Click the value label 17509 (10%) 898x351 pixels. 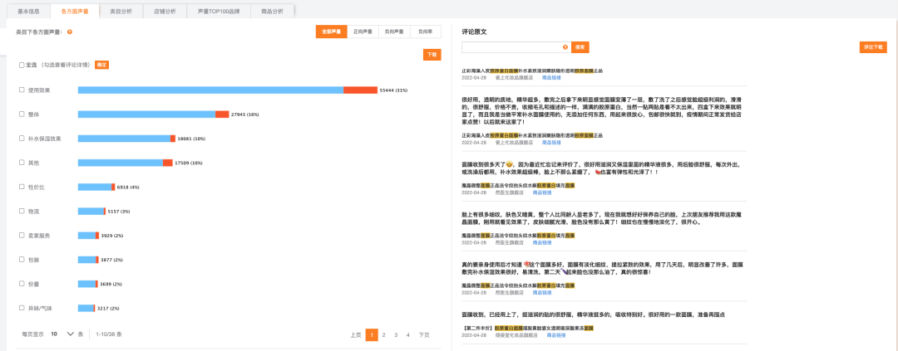pos(189,163)
